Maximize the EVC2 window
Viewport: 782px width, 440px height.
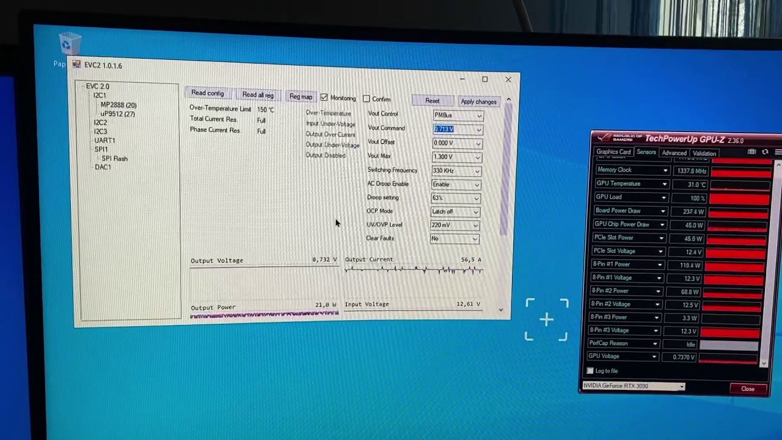484,79
